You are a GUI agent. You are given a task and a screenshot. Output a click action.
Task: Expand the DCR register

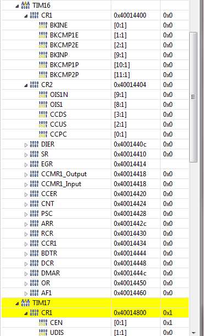click(x=26, y=264)
